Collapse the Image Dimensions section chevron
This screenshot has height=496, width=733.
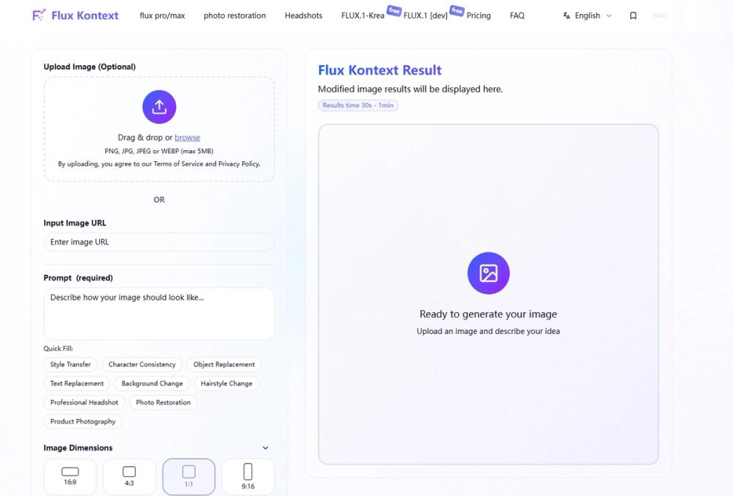pyautogui.click(x=265, y=448)
